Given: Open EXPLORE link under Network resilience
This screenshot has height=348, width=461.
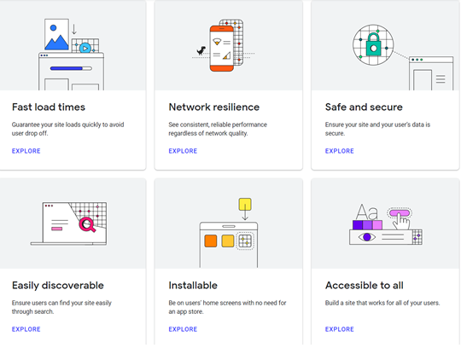Looking at the screenshot, I should (x=183, y=151).
